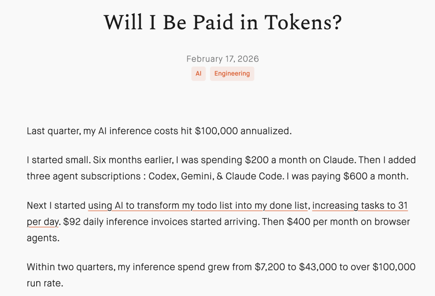Click the AI tag under the date
This screenshot has width=435, height=296.
point(198,74)
